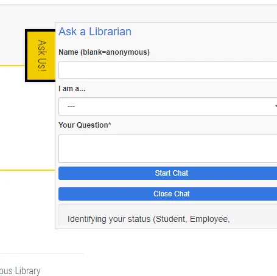Screen dimensions: 277x276
Task: Click the Name (blank=anonymous) label
Action: click(104, 52)
